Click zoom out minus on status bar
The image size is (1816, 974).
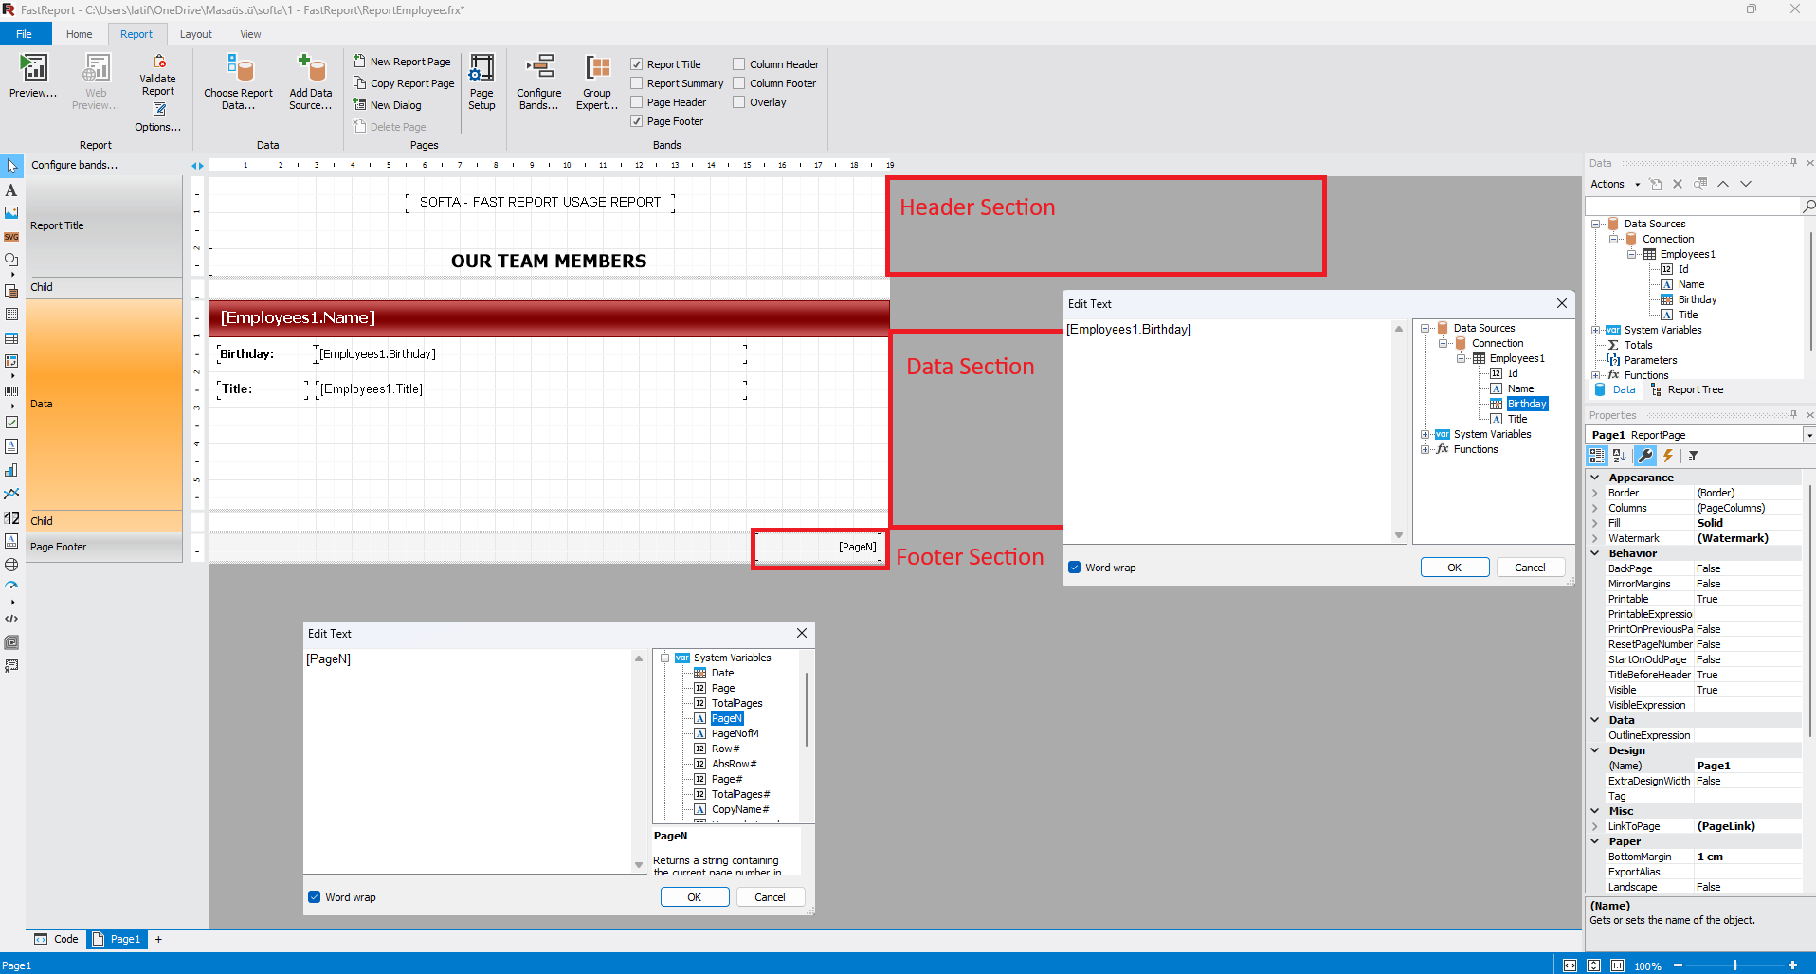(1678, 965)
